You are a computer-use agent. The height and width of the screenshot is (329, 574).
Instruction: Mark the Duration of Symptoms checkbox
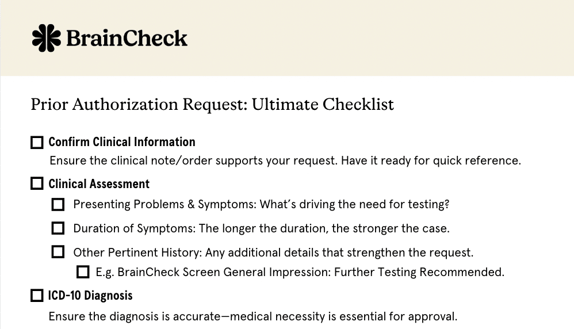tap(58, 228)
